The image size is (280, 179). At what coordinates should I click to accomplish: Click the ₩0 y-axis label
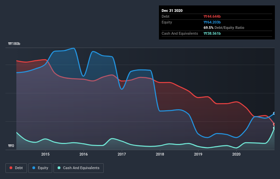11,146
